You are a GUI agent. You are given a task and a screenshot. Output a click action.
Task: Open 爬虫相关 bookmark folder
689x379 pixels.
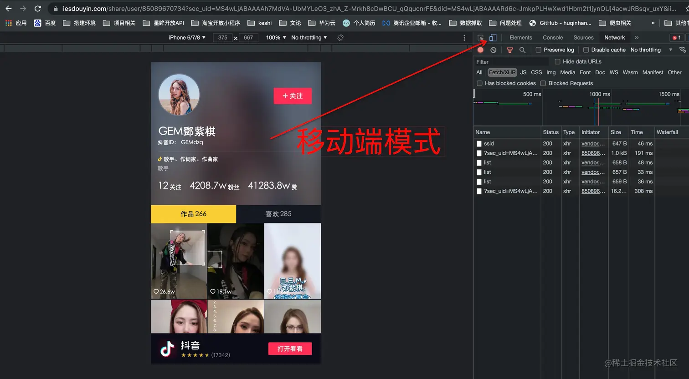[x=615, y=23]
